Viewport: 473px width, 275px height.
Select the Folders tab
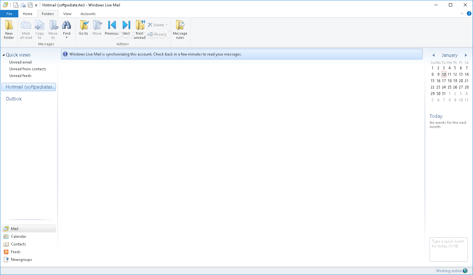tap(48, 14)
